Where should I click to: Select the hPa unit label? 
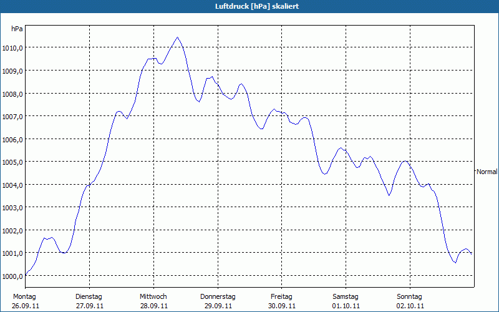click(17, 29)
